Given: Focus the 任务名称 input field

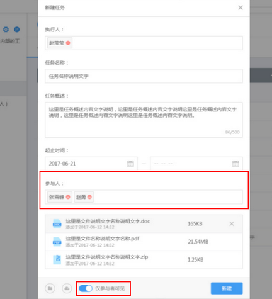Looking at the screenshot, I should click(144, 76).
